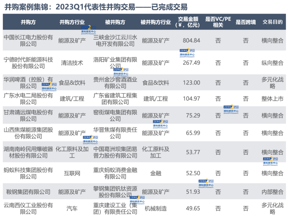Click the acquirer industry cell "清洁技术"
The height and width of the screenshot is (218, 289).
click(72, 63)
